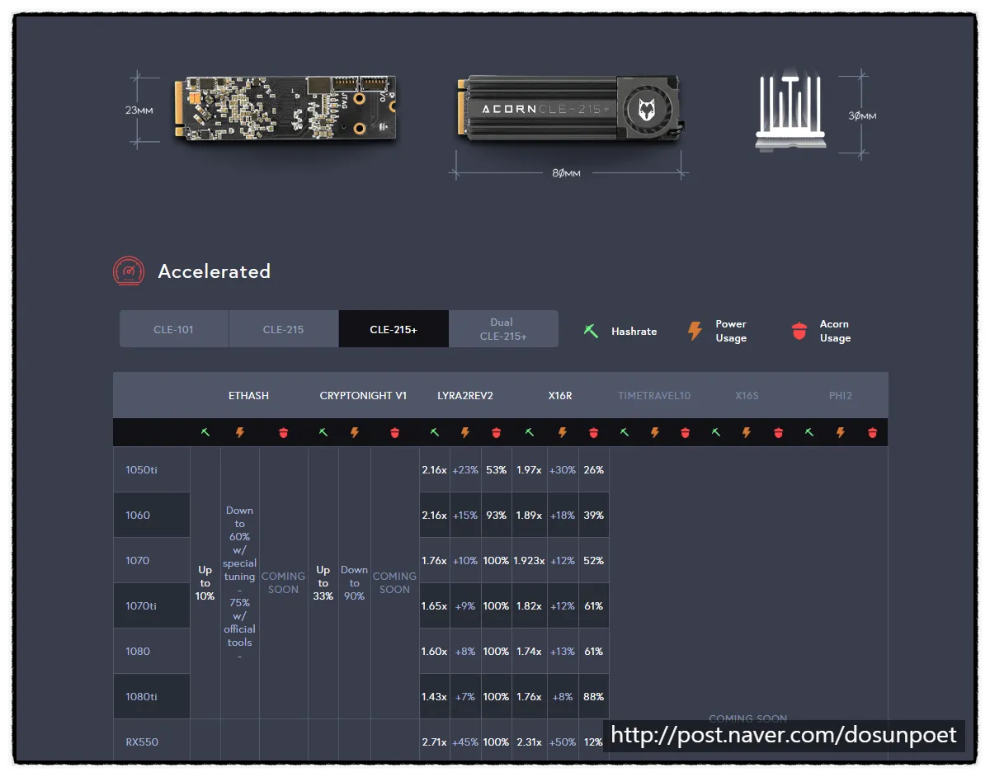
Task: Click the power lightning icon under X16S
Action: click(x=747, y=432)
